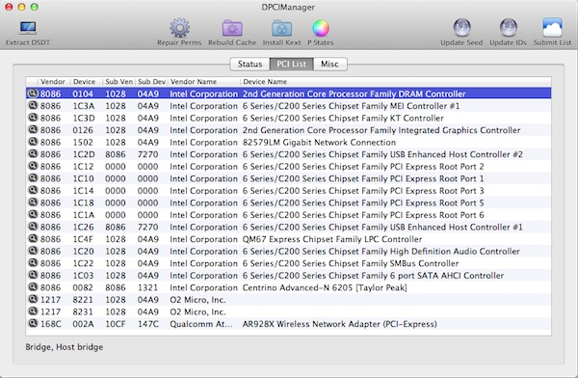Image resolution: width=578 pixels, height=378 pixels.
Task: Click magnifier icon for device 0104 row
Action: tap(33, 94)
